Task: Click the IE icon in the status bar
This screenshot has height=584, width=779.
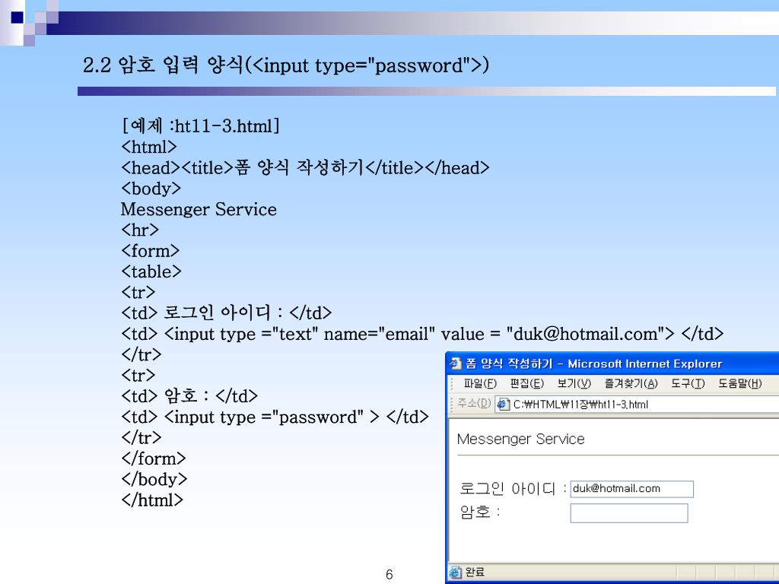Action: click(455, 573)
